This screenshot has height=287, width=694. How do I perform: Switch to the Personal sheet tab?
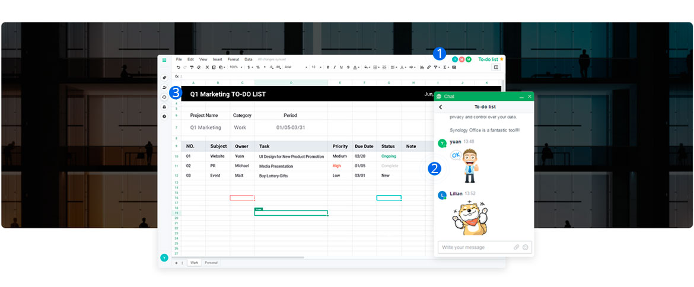(x=211, y=262)
